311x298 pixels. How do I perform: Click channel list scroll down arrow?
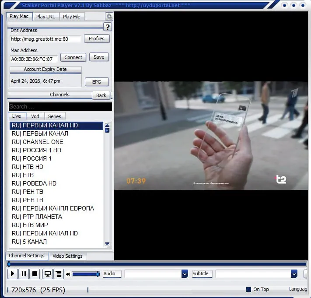coord(107,244)
